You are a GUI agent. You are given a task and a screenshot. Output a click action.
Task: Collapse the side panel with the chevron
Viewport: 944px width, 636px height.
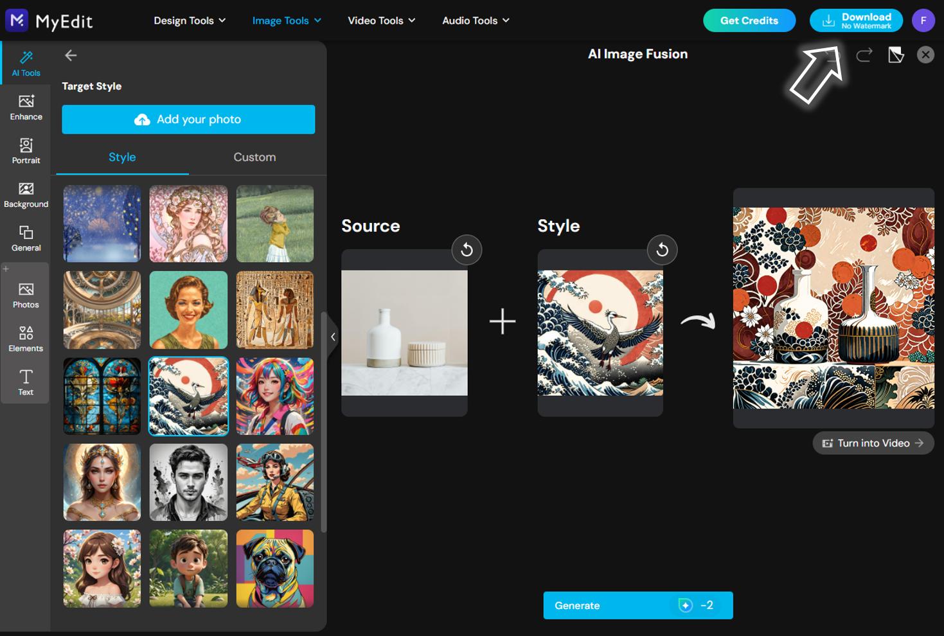pyautogui.click(x=334, y=336)
